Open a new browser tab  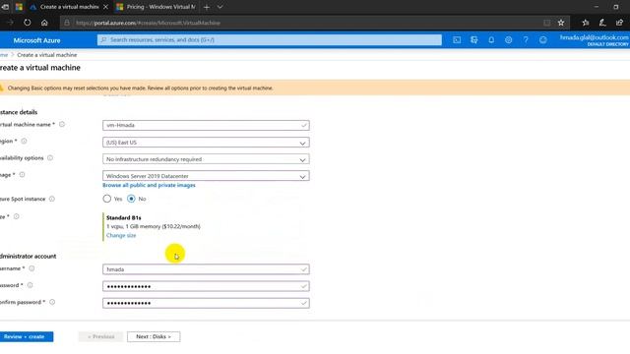point(207,7)
